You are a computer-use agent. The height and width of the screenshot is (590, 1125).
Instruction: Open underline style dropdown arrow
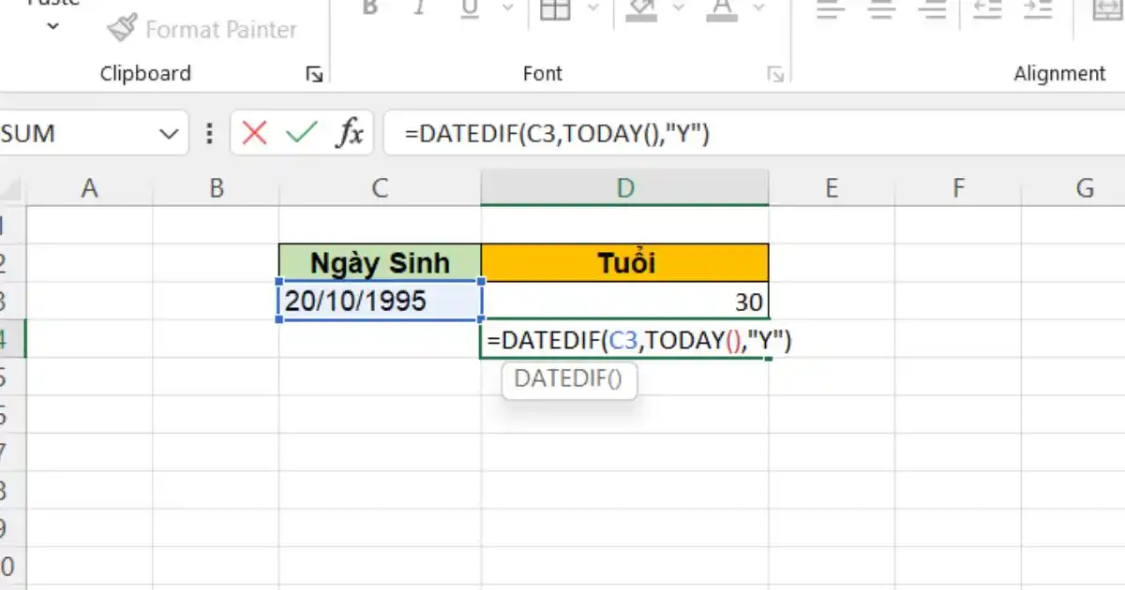coord(507,8)
